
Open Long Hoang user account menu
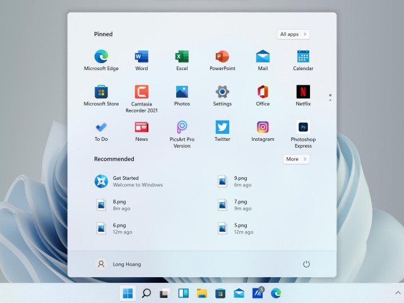coord(118,264)
